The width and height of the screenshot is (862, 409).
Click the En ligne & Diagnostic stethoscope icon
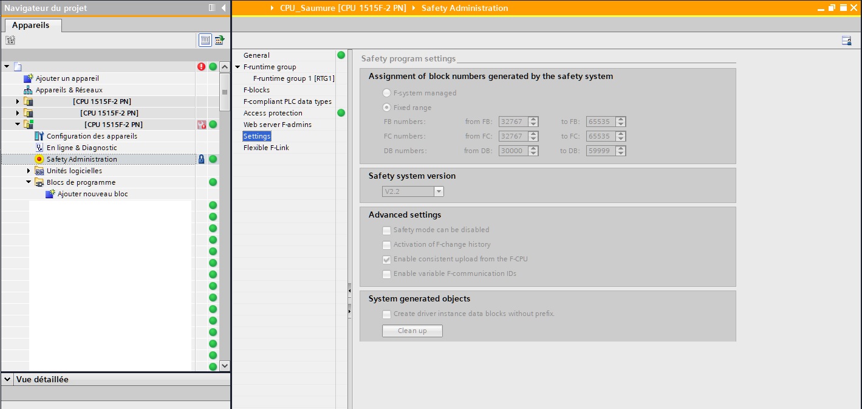pos(39,148)
